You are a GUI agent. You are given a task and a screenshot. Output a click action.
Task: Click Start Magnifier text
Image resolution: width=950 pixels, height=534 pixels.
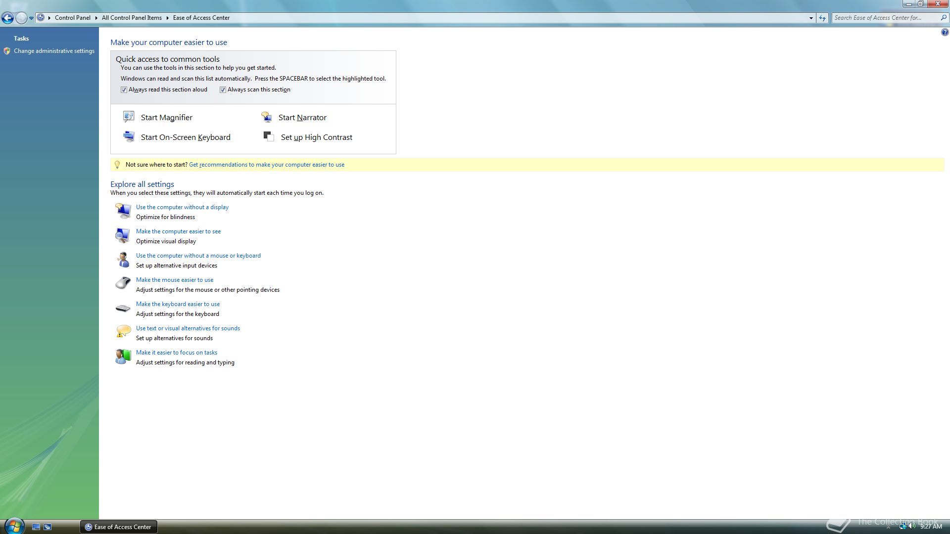pyautogui.click(x=167, y=117)
